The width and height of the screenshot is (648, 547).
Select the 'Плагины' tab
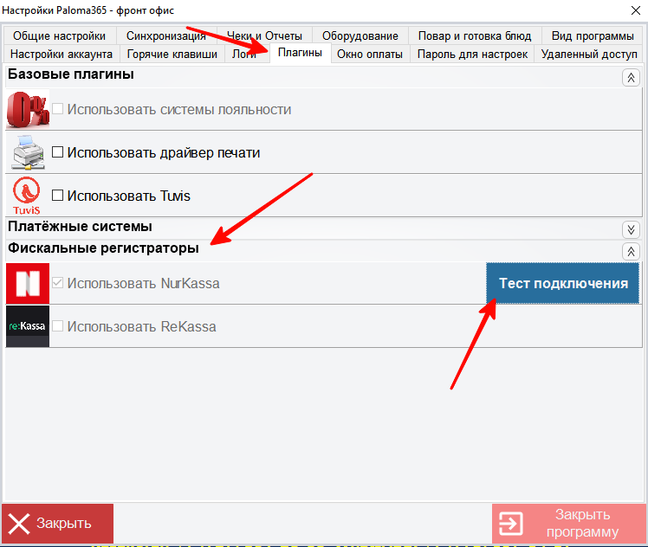(x=300, y=53)
